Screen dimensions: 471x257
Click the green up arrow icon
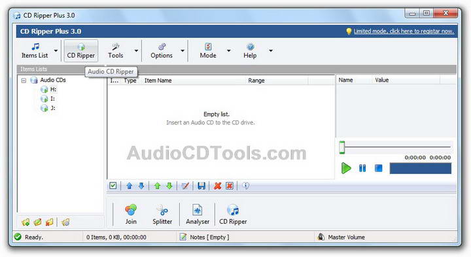point(157,186)
